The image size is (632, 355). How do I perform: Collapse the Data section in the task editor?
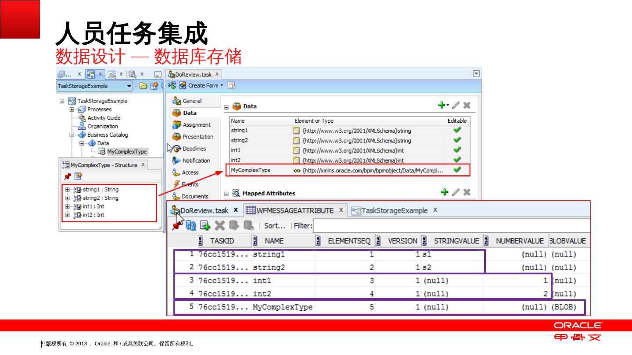point(226,106)
